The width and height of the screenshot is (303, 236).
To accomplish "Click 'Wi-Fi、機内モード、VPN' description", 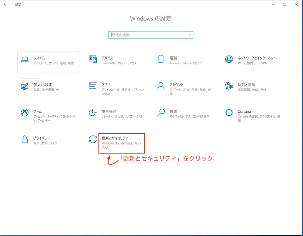I will pos(252,63).
